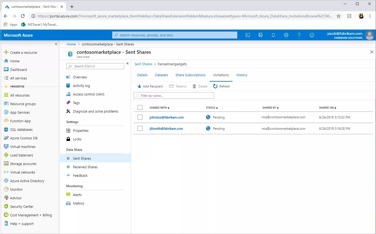
Task: Open Apps shortcut in bookmarks bar
Action: (x=10, y=24)
